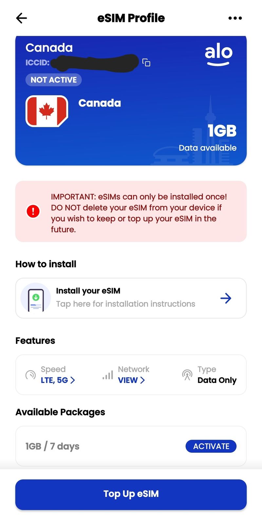
Task: Expand LTE, 5G speed details
Action: tap(58, 380)
